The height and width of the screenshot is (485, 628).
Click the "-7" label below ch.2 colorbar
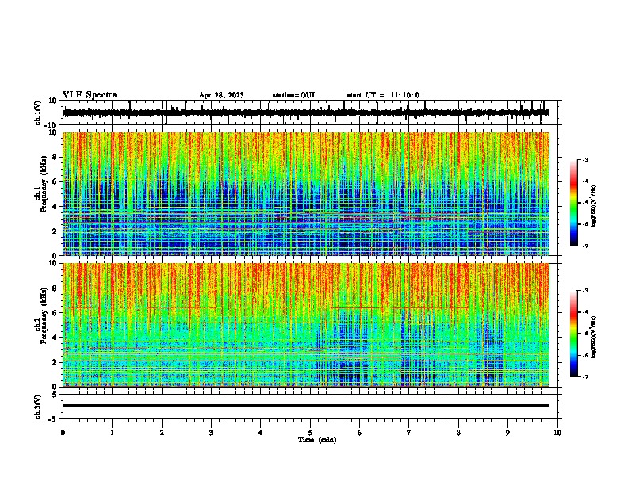585,376
